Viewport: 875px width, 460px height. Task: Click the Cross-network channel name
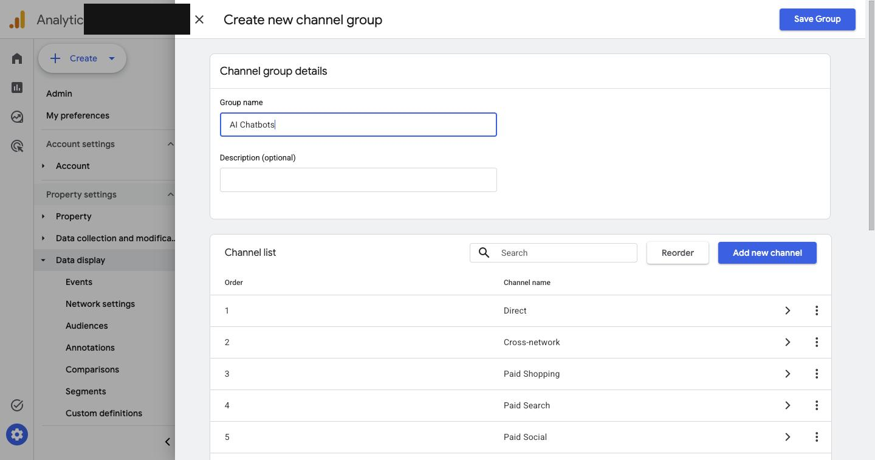tap(532, 342)
